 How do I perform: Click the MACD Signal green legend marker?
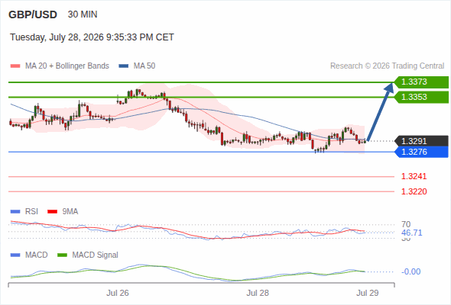click(62, 255)
